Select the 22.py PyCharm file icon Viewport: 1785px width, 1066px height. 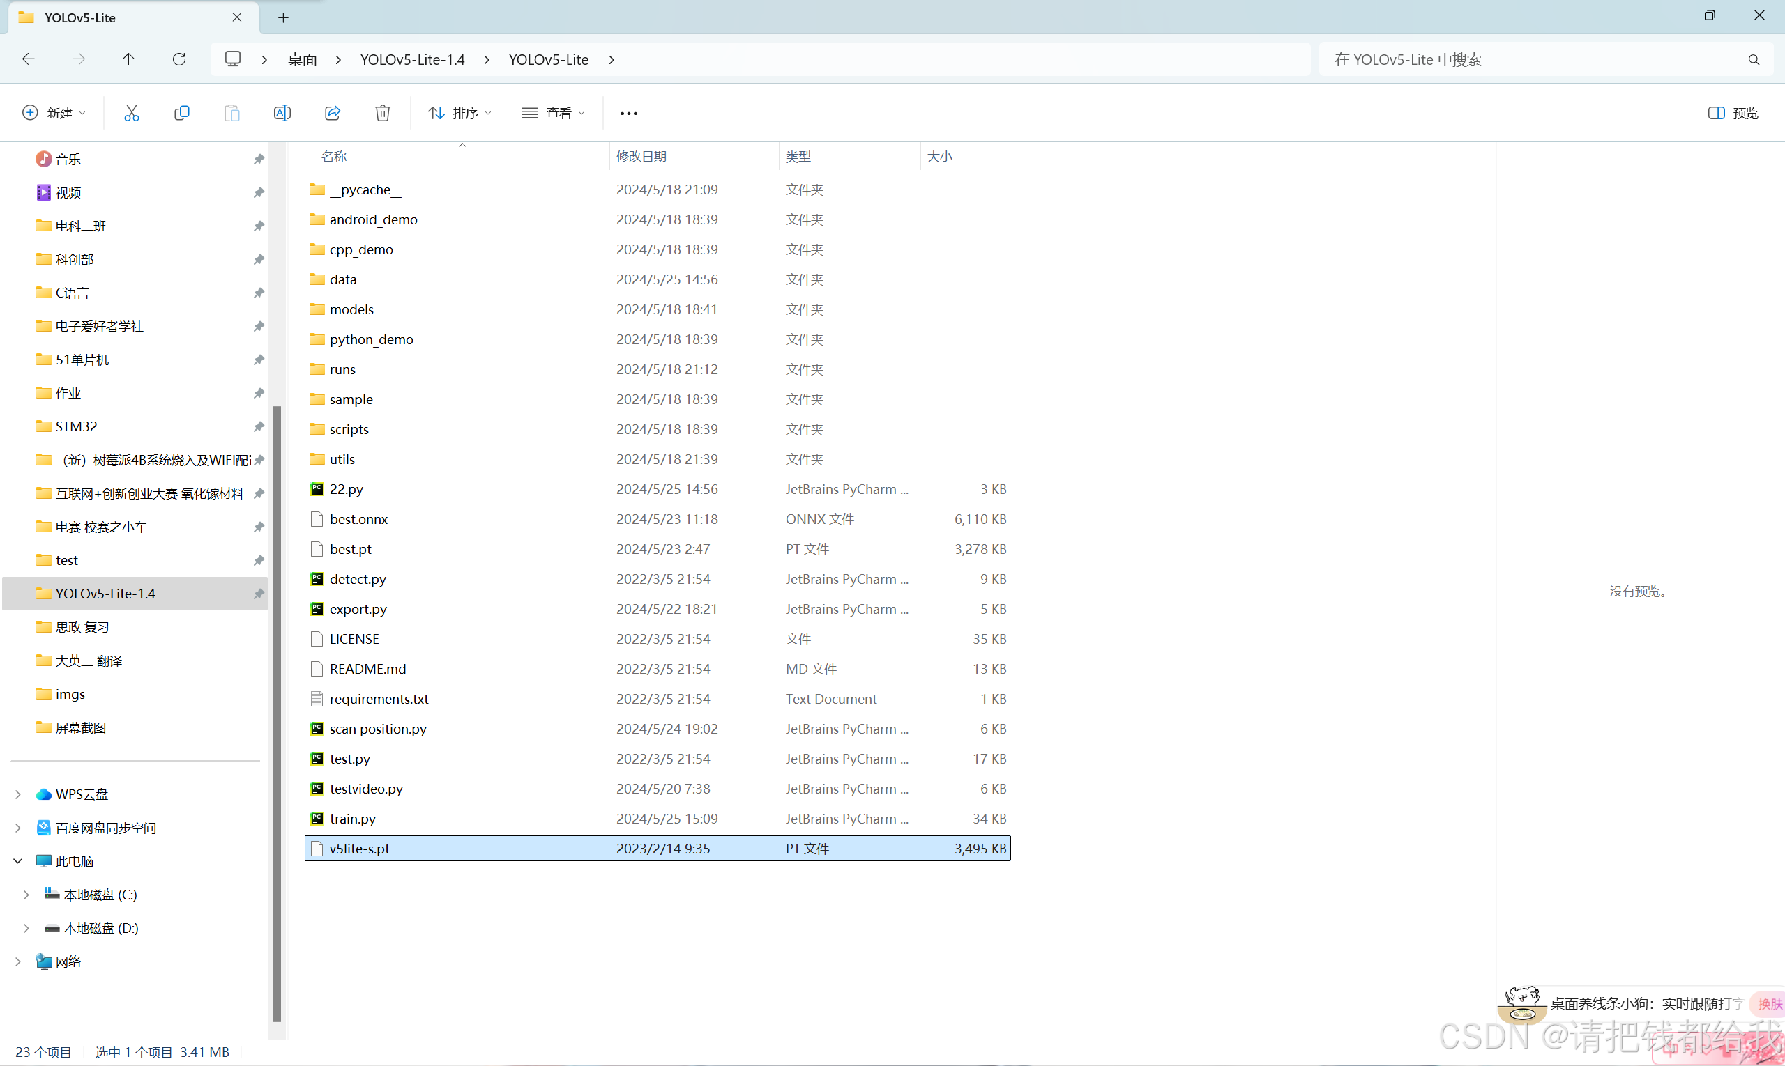(x=317, y=489)
